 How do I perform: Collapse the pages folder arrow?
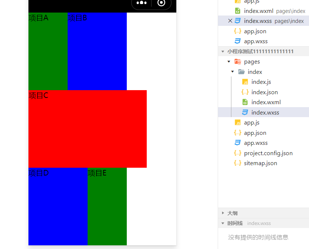pos(229,62)
